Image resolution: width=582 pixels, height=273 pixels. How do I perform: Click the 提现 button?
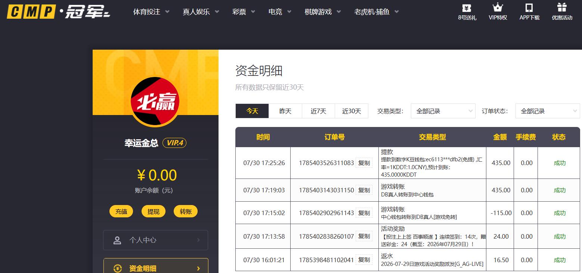point(154,211)
